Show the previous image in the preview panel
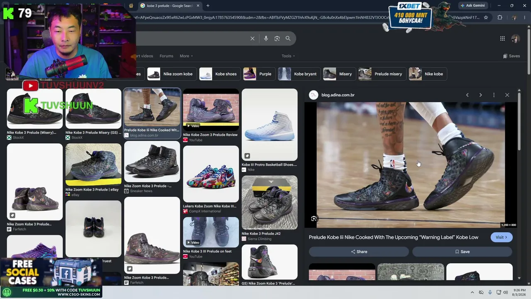The image size is (531, 299). coord(467,95)
